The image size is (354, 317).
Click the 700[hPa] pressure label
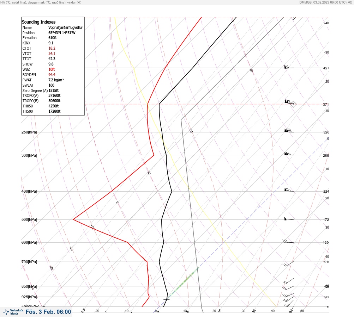pos(29,262)
